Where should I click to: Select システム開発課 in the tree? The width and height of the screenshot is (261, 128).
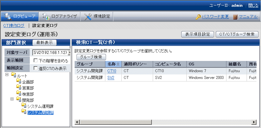(x=40, y=113)
